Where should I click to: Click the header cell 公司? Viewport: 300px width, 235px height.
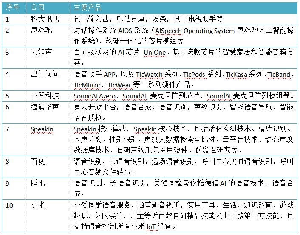click(48, 8)
